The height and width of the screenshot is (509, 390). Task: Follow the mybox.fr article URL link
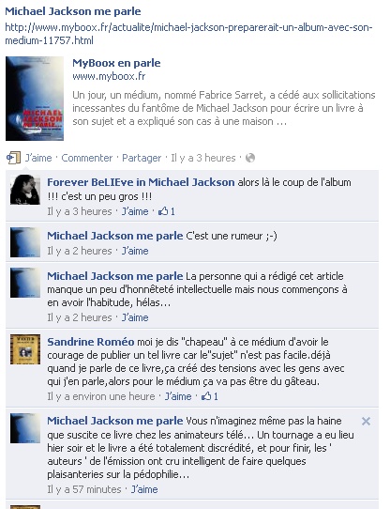point(189,34)
